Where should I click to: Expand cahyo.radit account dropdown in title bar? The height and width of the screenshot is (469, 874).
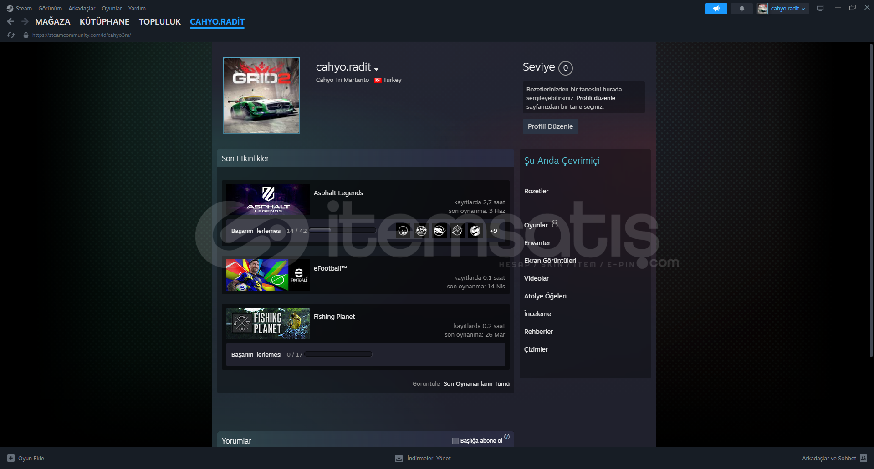coord(788,9)
